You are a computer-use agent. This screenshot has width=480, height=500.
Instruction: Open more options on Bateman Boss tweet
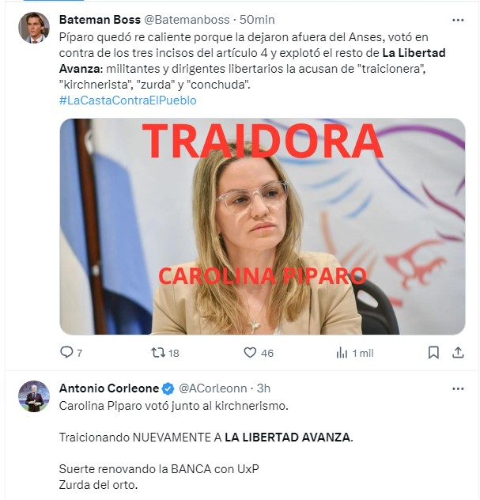(x=458, y=20)
